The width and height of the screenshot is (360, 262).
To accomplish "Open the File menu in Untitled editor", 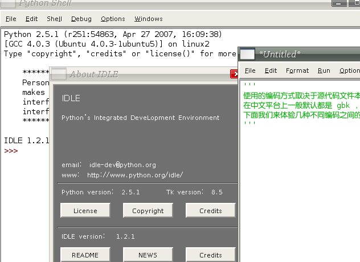I will [x=250, y=70].
